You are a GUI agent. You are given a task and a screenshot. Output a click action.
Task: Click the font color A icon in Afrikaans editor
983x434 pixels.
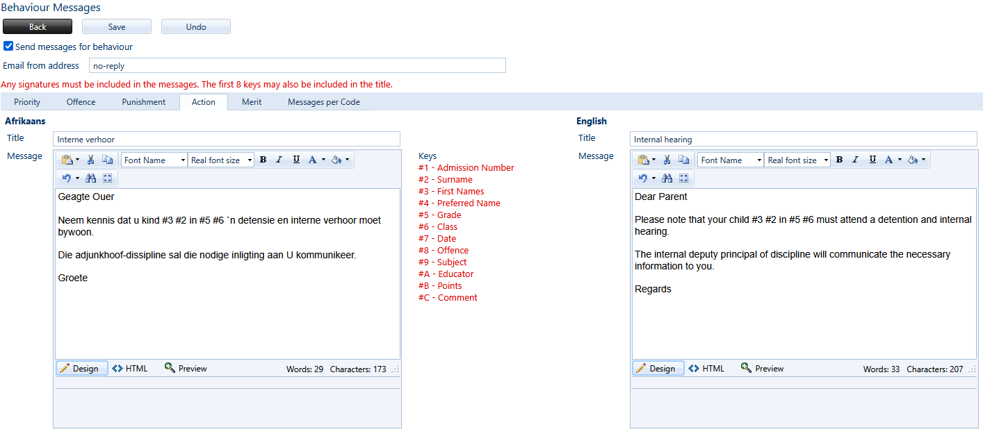[313, 160]
